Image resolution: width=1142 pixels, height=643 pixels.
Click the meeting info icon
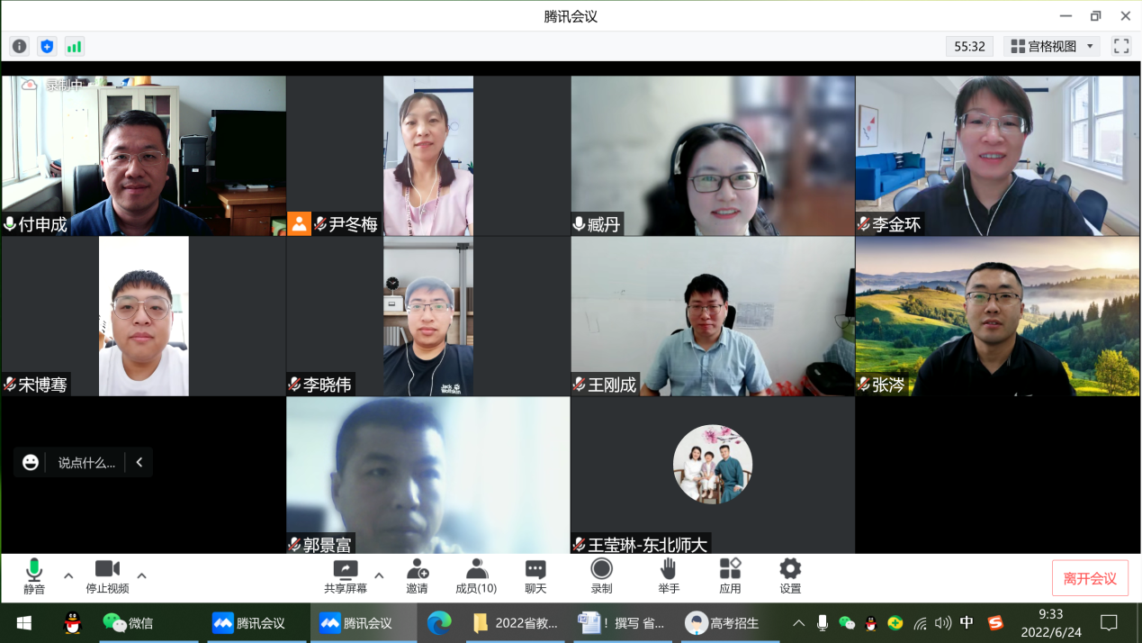coord(20,47)
